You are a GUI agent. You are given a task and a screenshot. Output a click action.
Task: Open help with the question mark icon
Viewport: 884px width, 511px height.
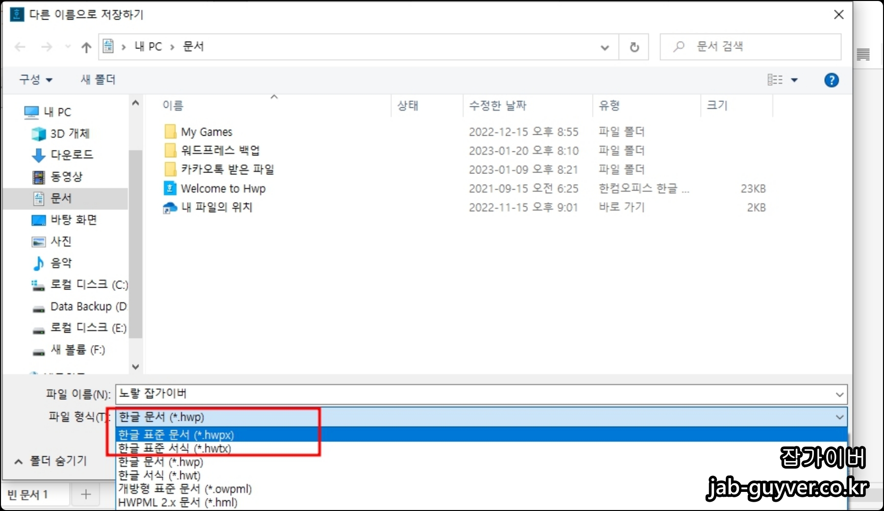click(x=831, y=80)
